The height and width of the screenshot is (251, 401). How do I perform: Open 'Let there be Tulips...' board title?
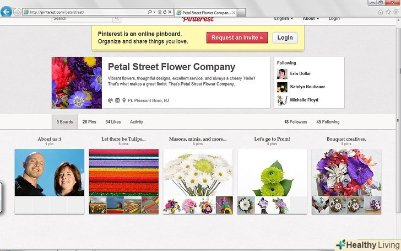123,139
